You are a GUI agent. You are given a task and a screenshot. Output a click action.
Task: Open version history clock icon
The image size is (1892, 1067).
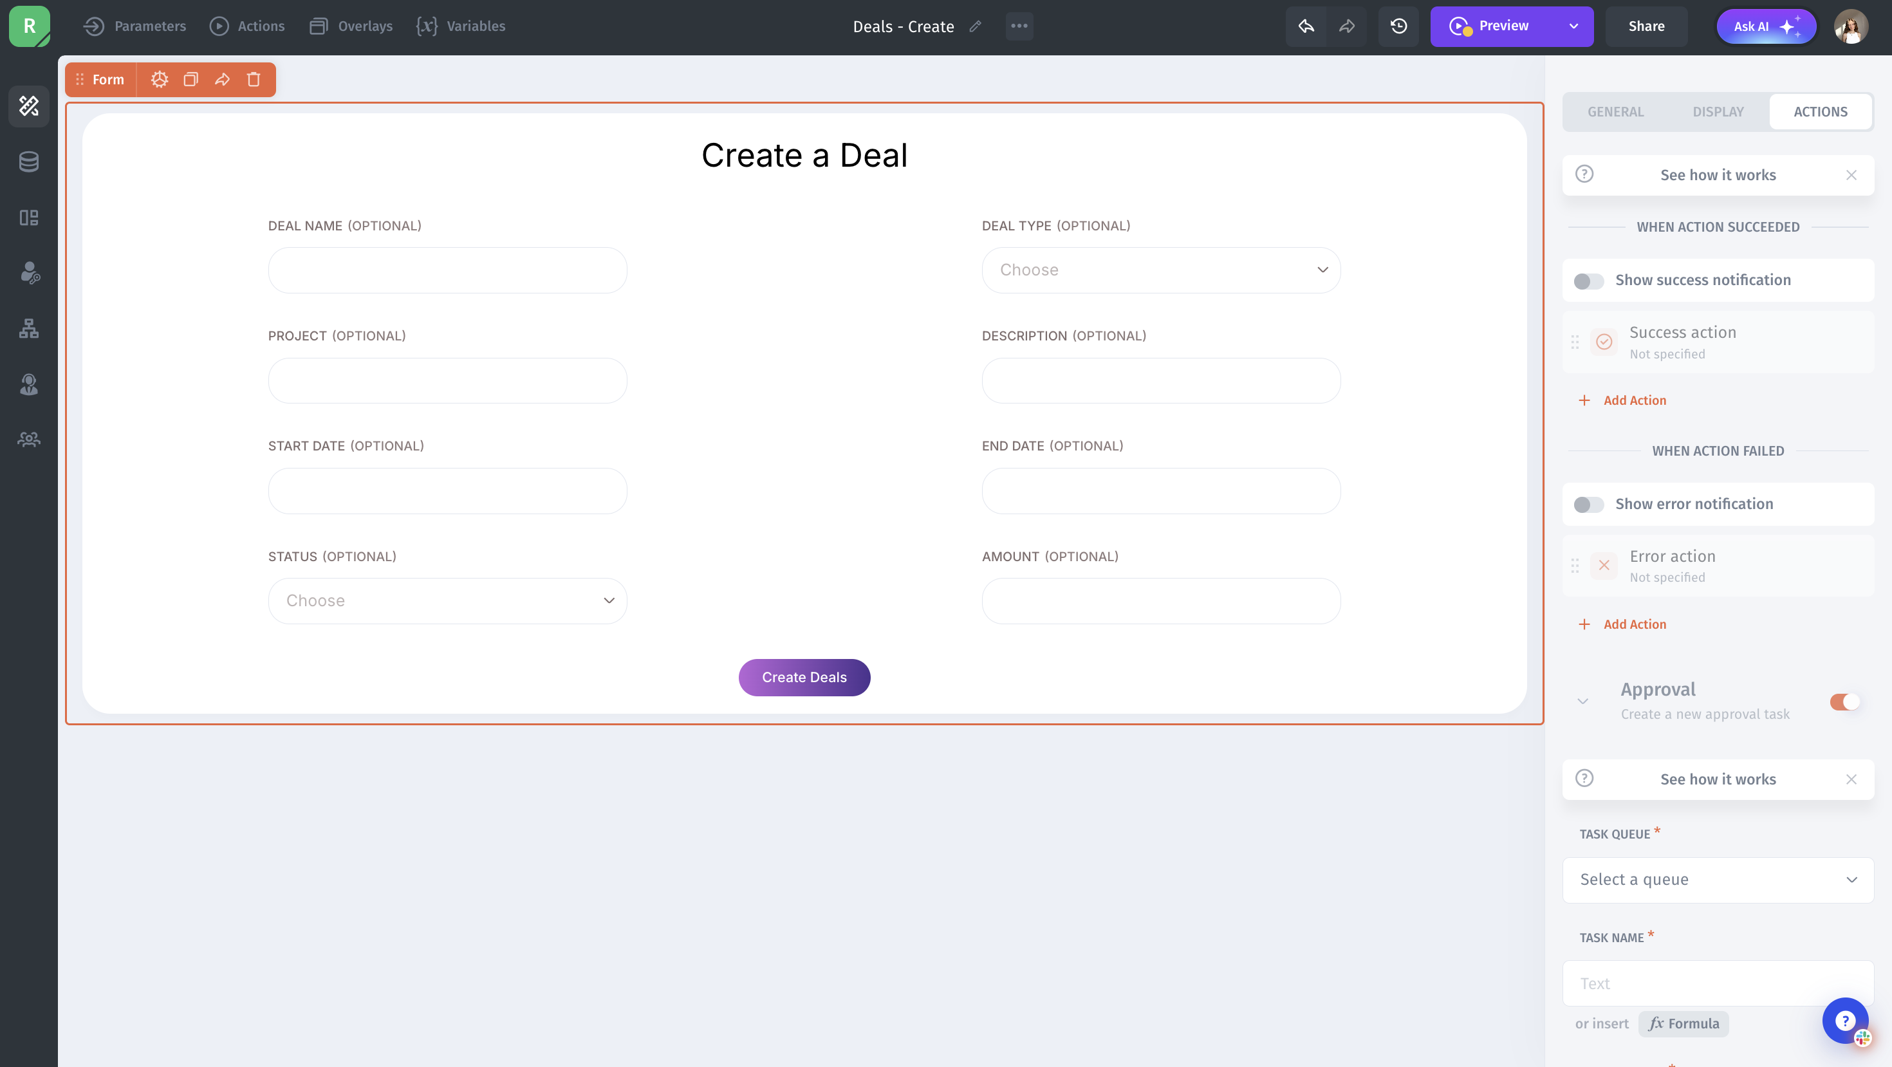coord(1398,26)
